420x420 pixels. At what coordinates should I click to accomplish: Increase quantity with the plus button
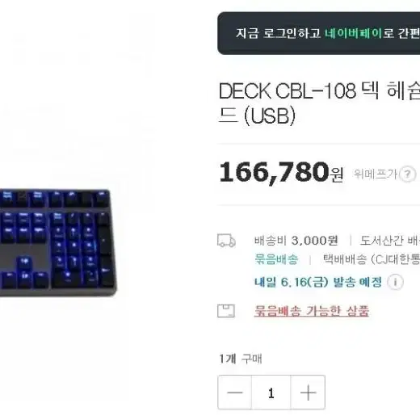tap(308, 393)
